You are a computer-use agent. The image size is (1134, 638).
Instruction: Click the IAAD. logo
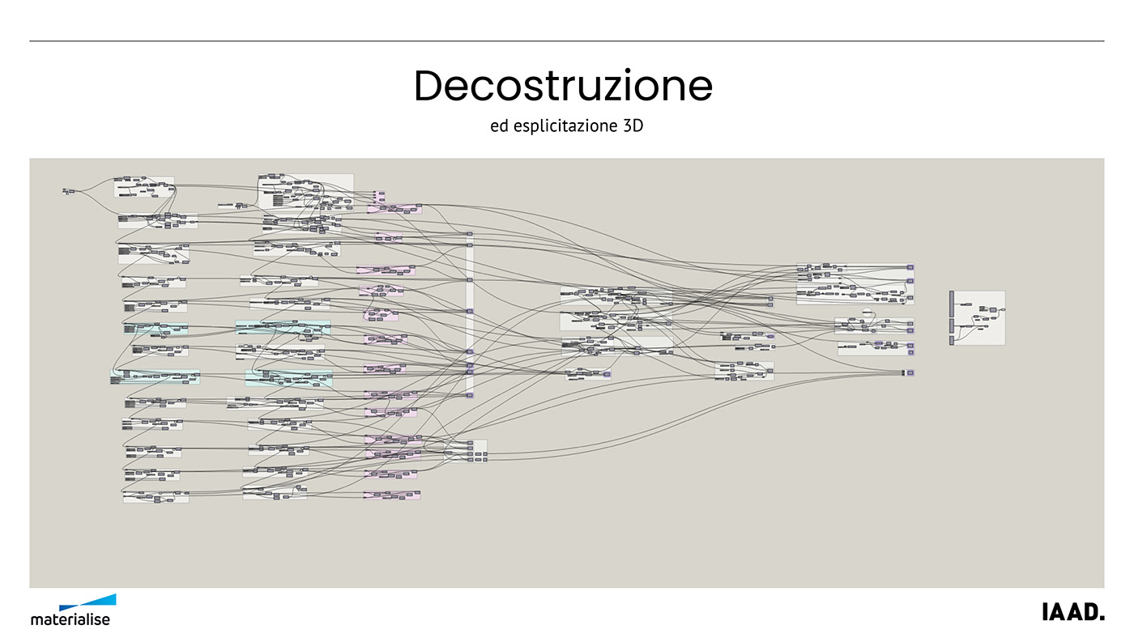(1072, 612)
